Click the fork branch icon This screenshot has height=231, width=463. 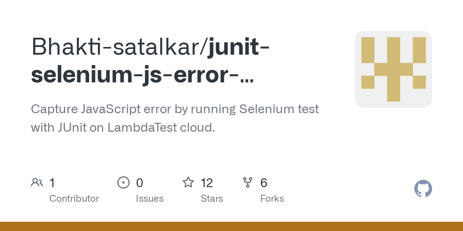coord(248,182)
